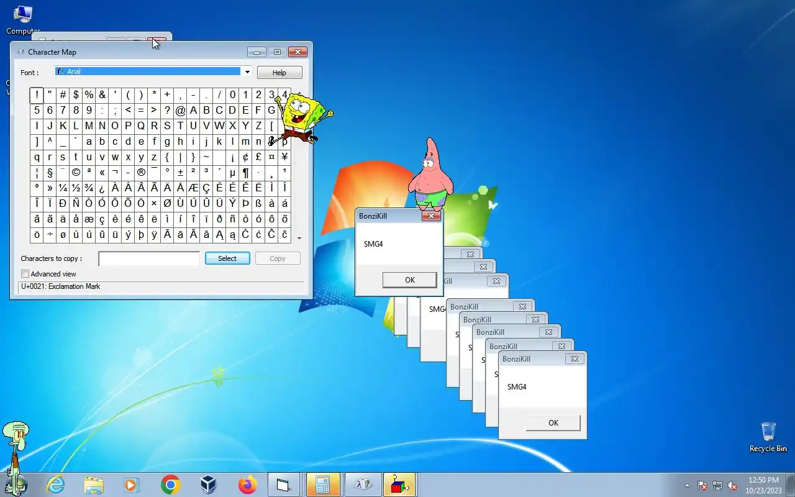This screenshot has width=795, height=497.
Task: Open VirtualBox cube icon on taskbar
Action: point(208,485)
